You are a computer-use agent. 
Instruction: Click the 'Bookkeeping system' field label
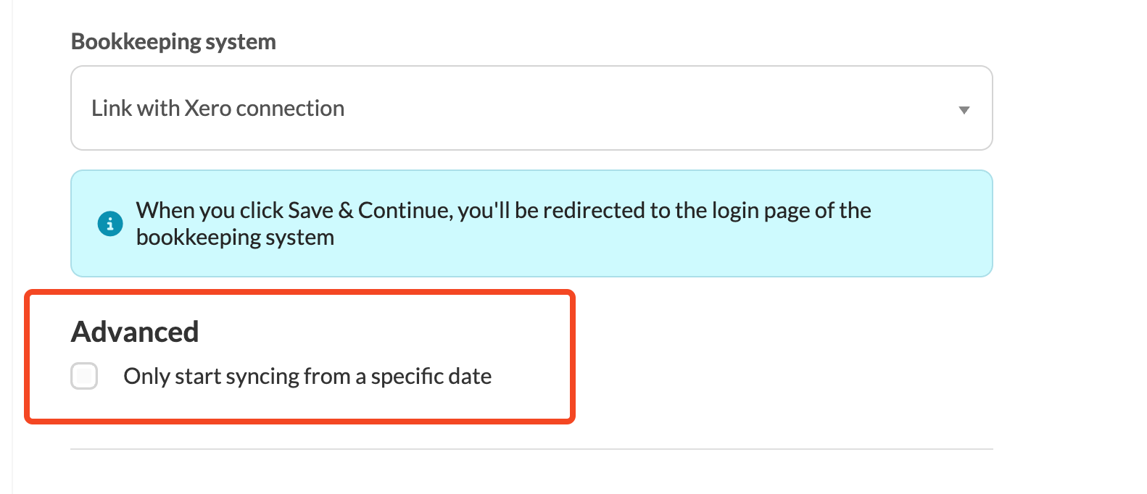173,41
